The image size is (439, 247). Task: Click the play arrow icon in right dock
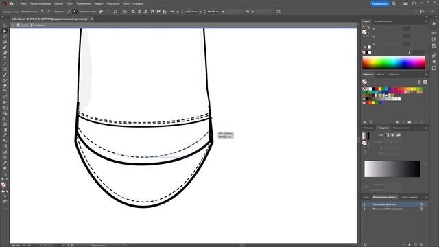(x=434, y=24)
